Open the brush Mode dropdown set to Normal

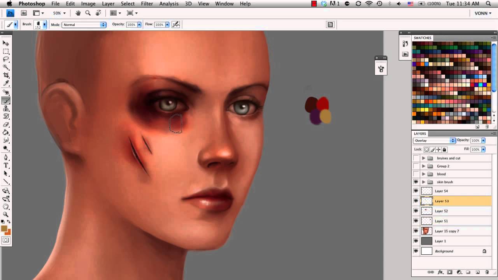pyautogui.click(x=84, y=24)
